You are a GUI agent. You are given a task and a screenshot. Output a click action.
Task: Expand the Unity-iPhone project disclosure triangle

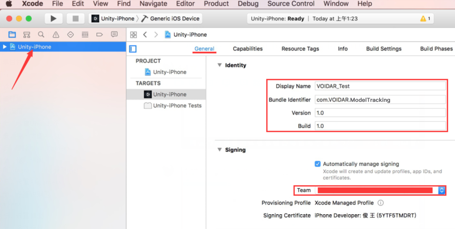[x=5, y=46]
